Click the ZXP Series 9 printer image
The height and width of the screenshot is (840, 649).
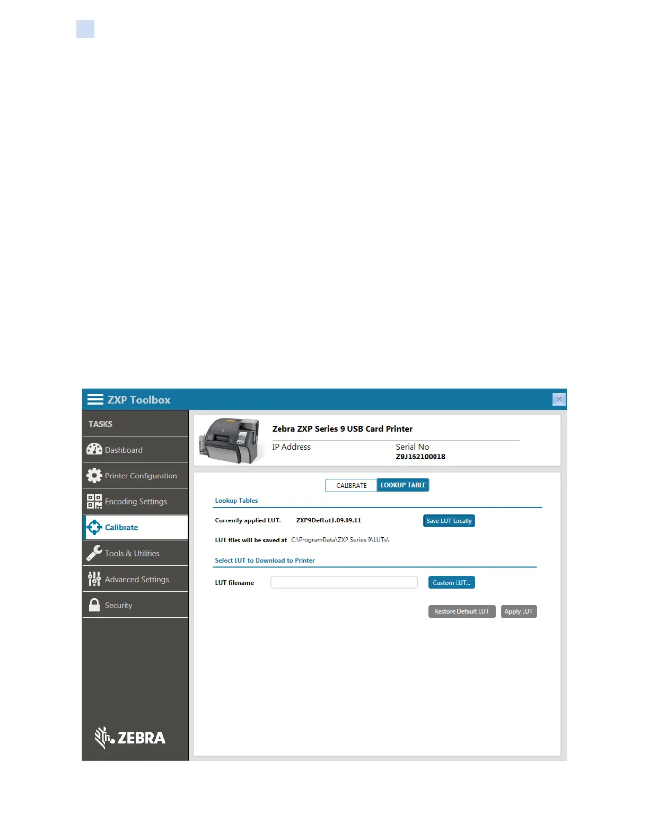(231, 441)
